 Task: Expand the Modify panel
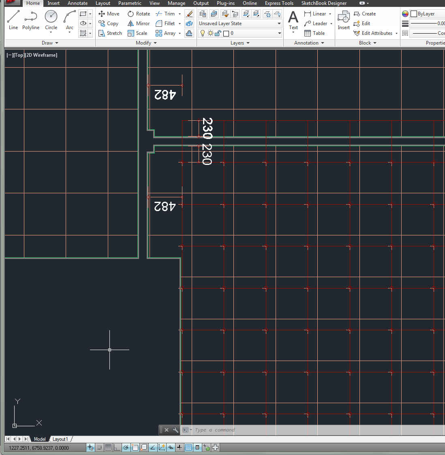point(145,43)
